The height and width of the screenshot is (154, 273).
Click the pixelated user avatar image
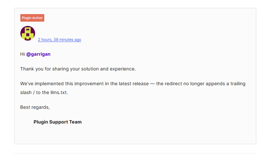(28, 33)
